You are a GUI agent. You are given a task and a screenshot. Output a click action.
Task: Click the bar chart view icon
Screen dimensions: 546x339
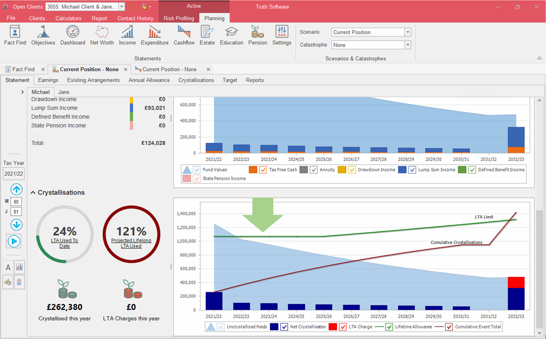(20, 267)
